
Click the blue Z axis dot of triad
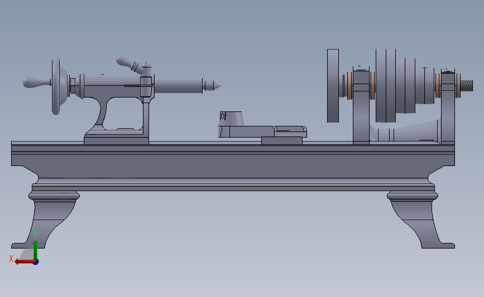[36, 262]
